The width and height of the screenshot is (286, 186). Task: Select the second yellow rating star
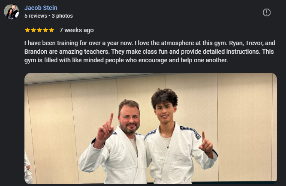click(x=33, y=30)
